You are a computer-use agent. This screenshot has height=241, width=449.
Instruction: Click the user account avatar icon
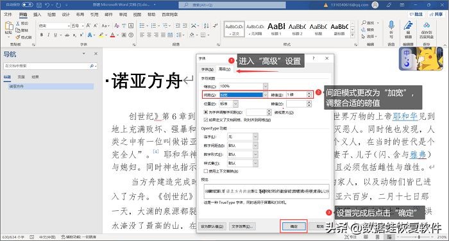pos(375,5)
